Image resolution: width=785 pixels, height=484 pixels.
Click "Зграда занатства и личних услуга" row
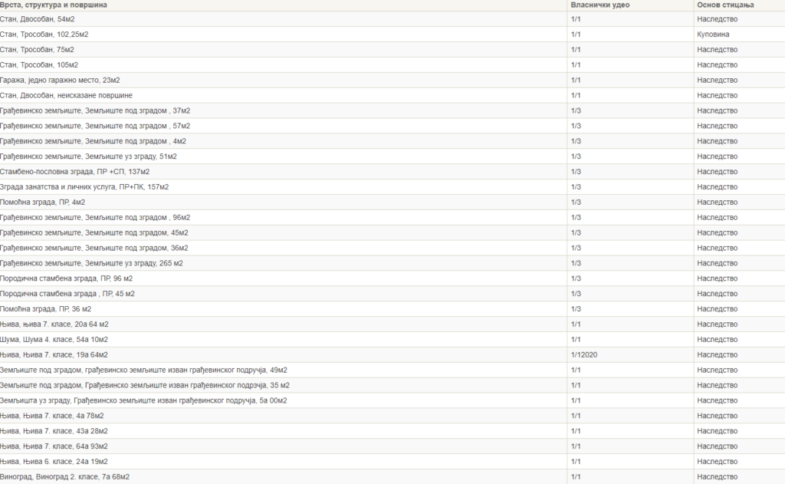coord(84,187)
